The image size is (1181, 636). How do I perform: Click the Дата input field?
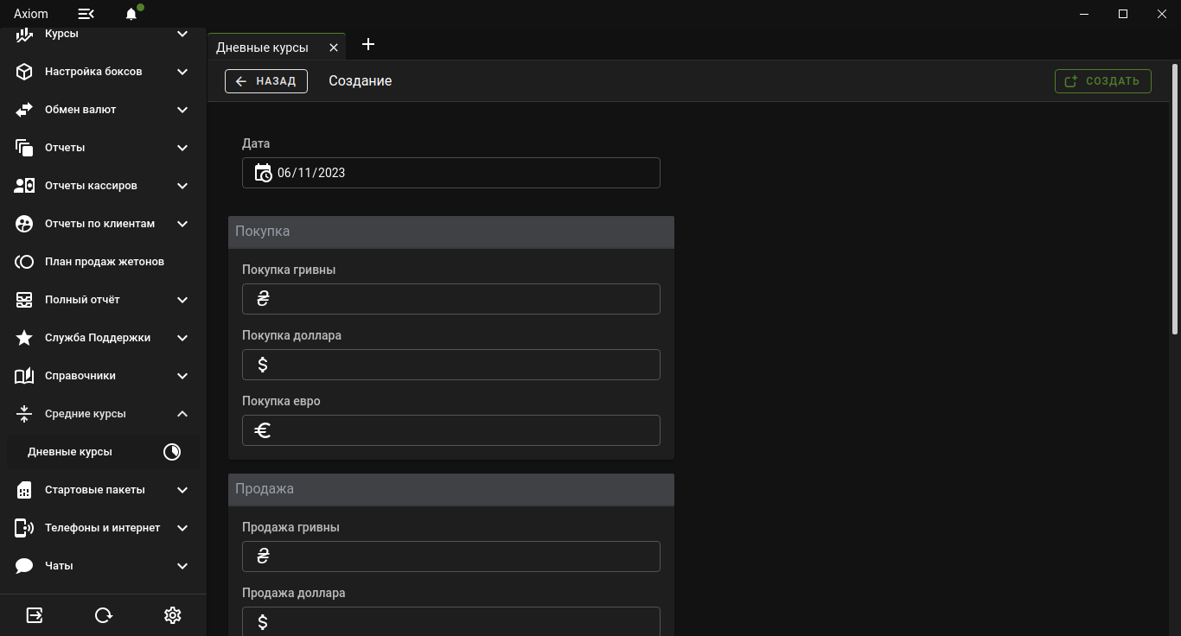[451, 173]
